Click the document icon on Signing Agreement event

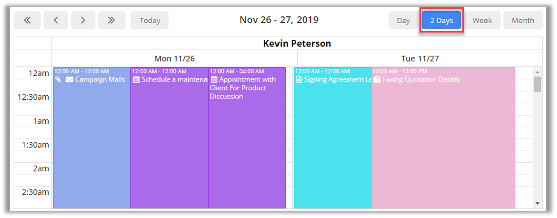299,80
